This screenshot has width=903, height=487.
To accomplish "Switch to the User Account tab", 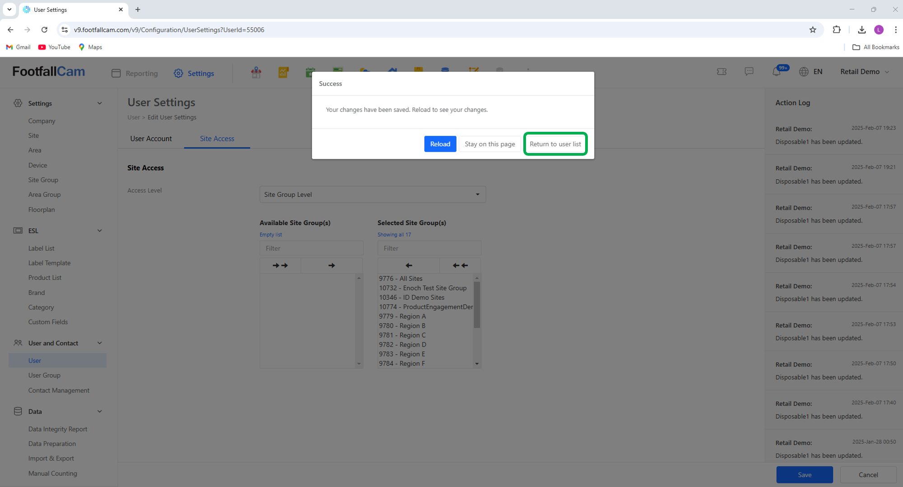I will point(151,139).
